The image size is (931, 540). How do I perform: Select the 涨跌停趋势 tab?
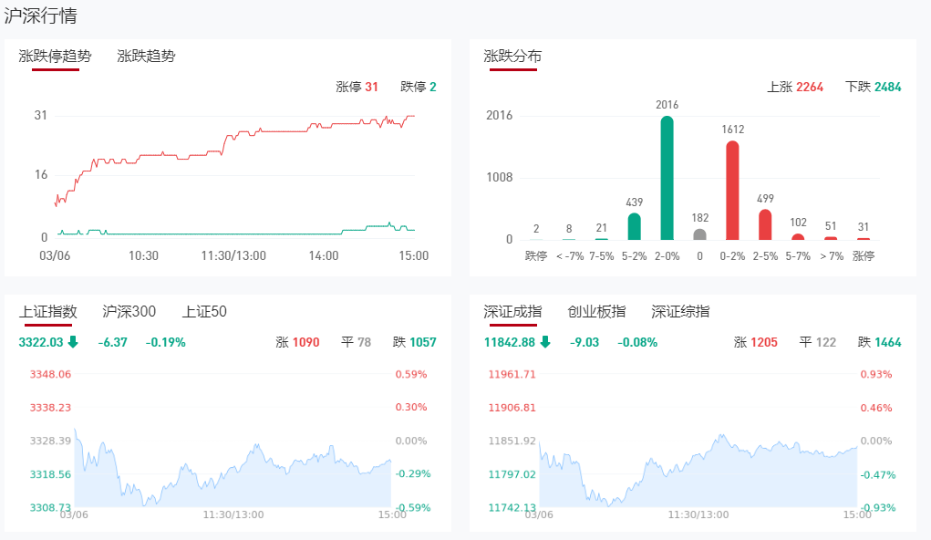pyautogui.click(x=55, y=56)
